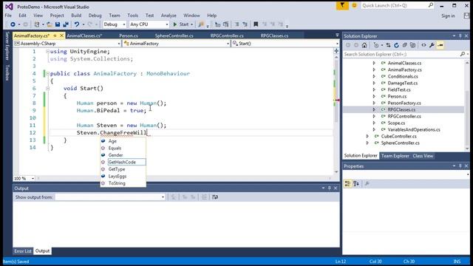Click the Comment Selection toolbar icon
473x266 pixels.
click(236, 24)
